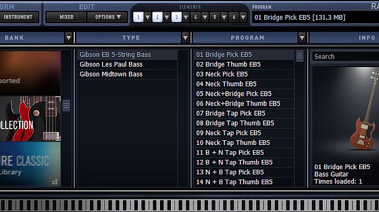The height and width of the screenshot is (212, 379).
Task: Select element slot 2
Action: click(158, 17)
